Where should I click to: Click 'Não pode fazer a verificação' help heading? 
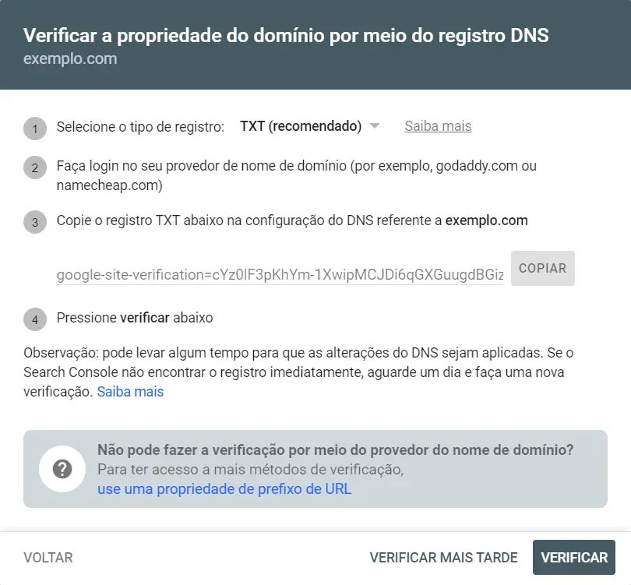tap(335, 449)
